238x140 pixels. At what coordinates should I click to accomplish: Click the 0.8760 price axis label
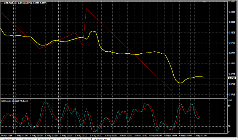pyautogui.click(x=232, y=64)
